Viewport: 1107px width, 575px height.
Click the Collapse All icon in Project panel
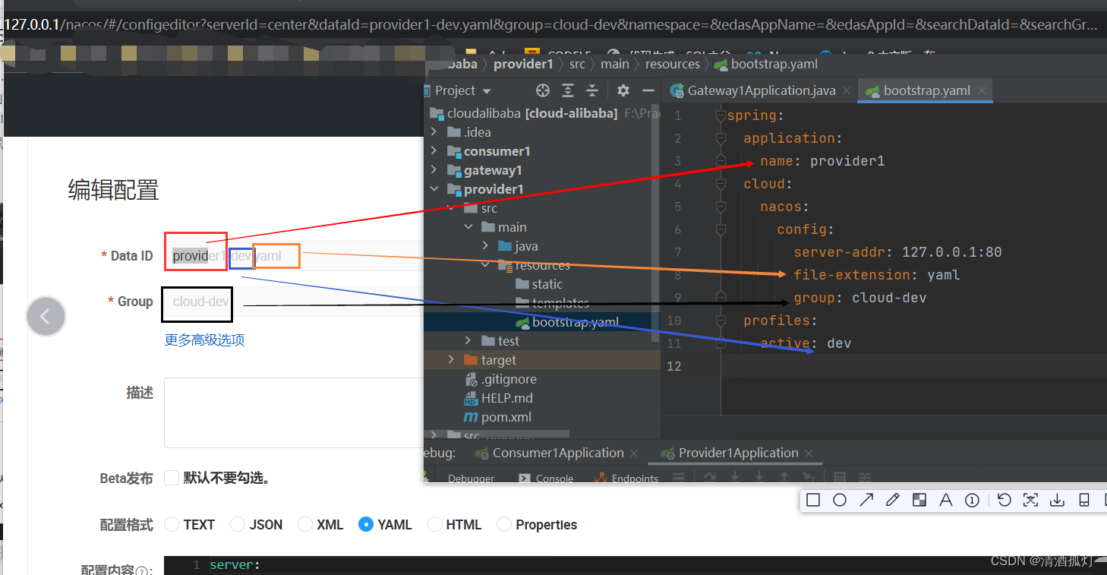(x=592, y=90)
